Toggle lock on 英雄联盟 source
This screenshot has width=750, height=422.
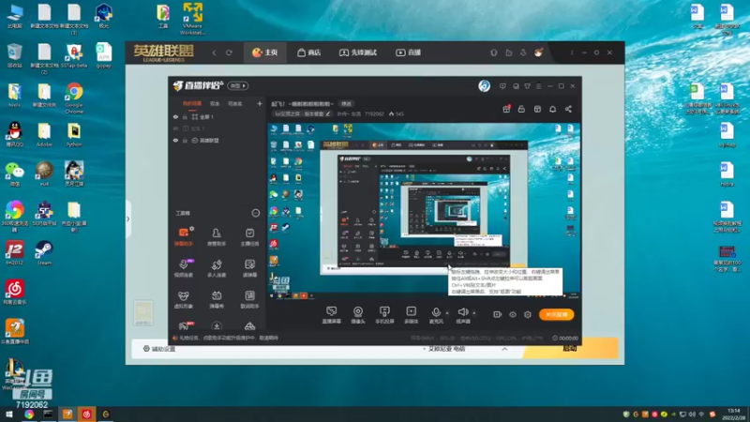185,141
